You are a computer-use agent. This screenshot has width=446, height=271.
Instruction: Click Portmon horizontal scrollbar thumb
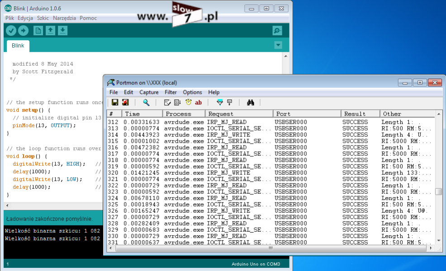271,248
